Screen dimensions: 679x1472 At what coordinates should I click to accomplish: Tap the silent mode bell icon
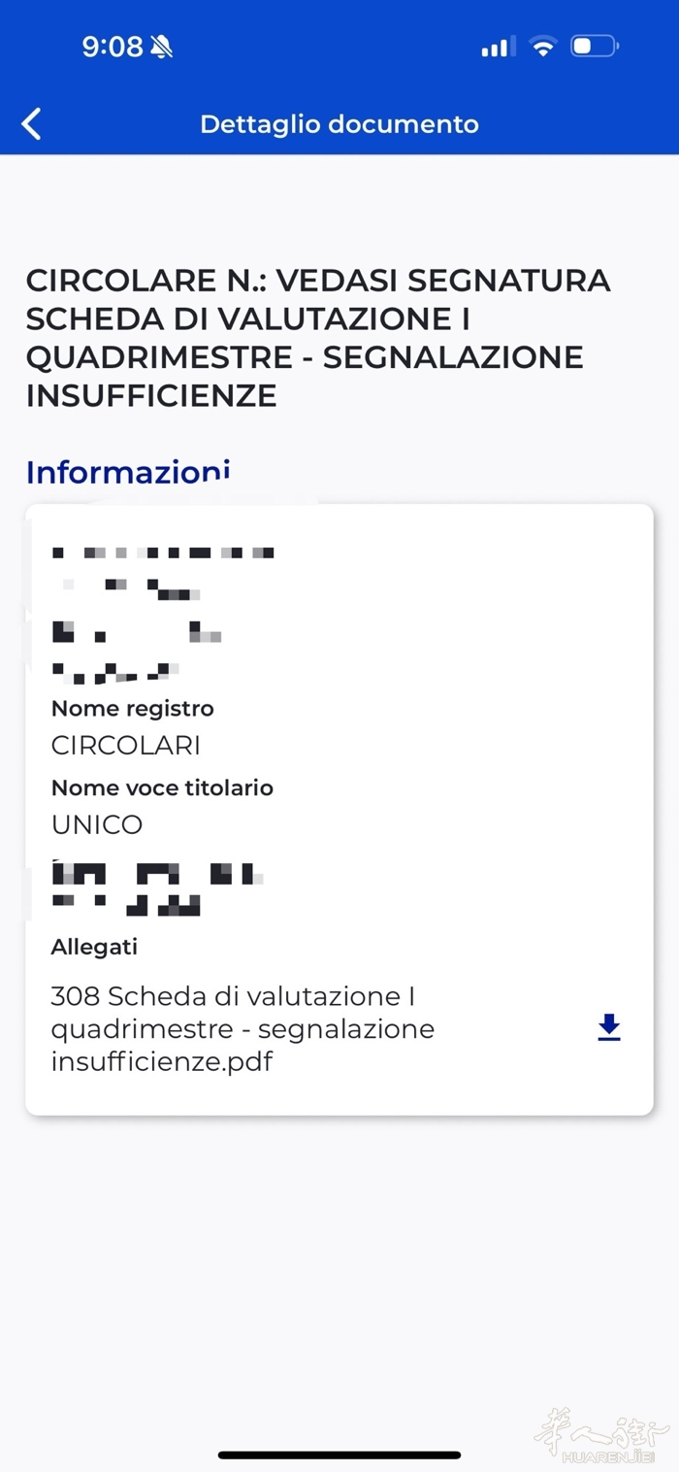162,47
